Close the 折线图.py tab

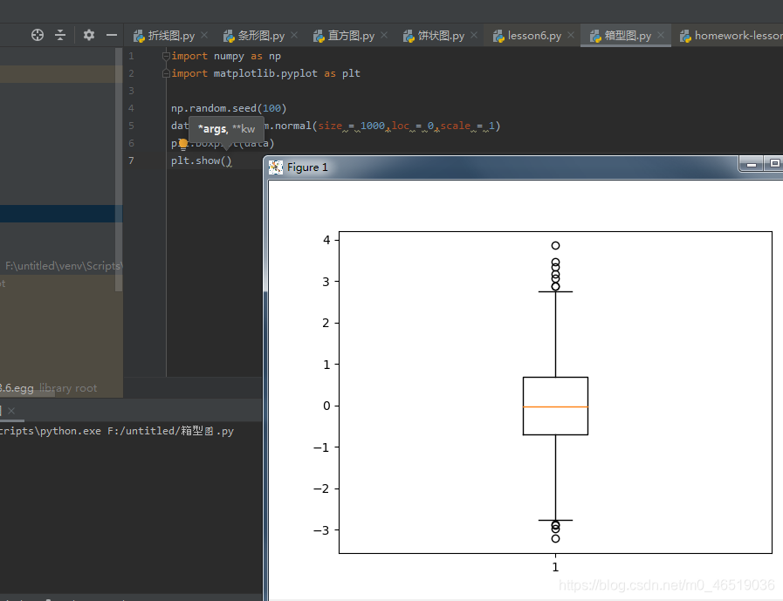click(204, 35)
